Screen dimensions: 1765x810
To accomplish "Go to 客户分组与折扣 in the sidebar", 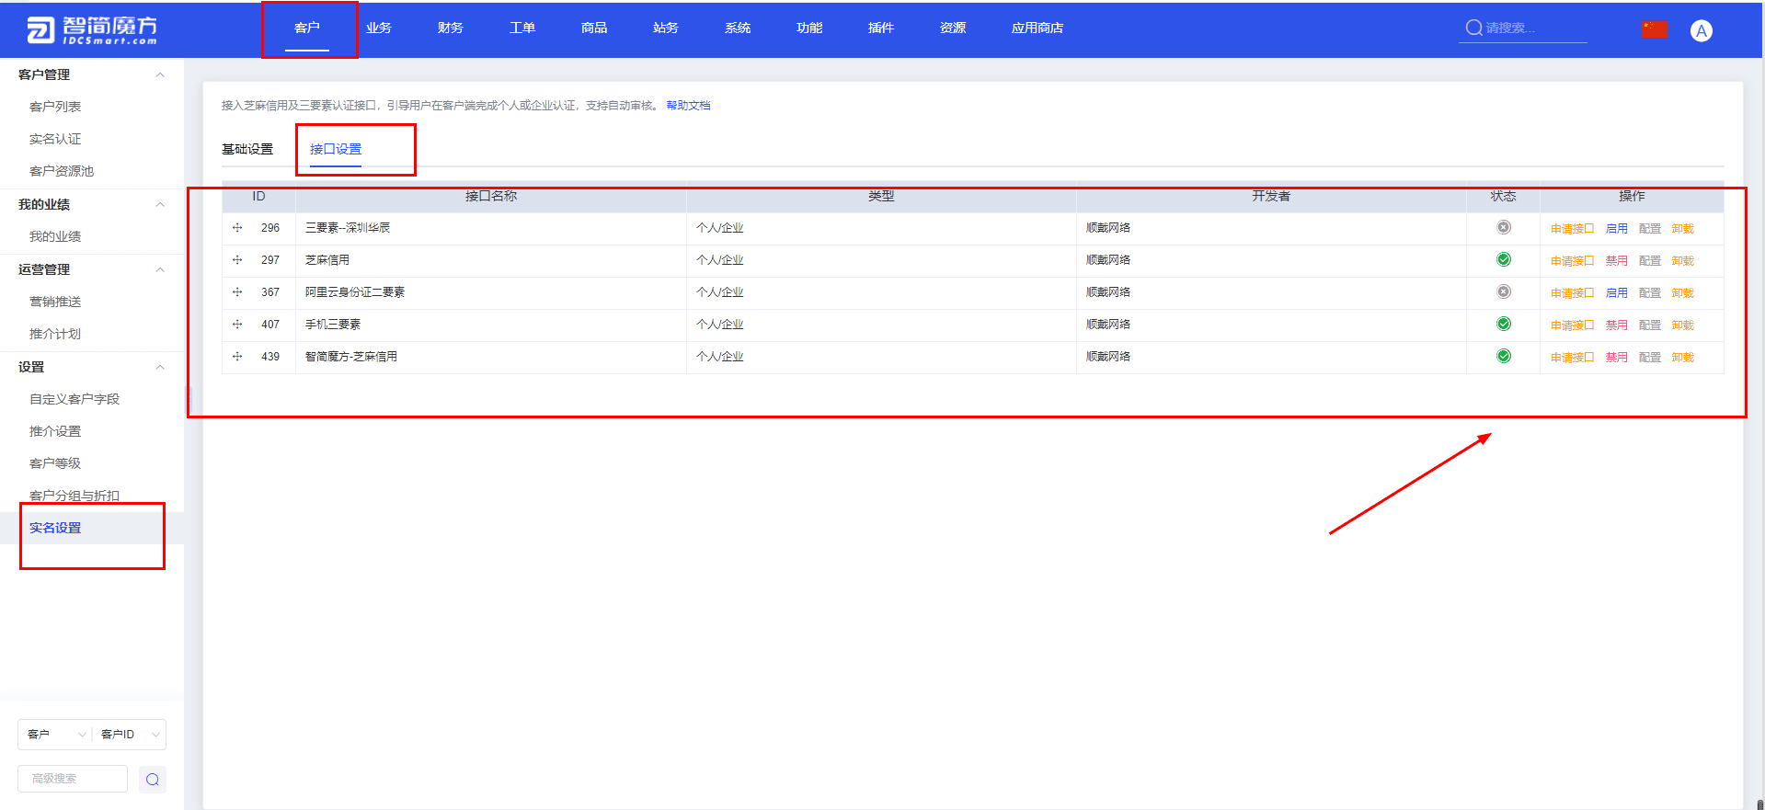I will pyautogui.click(x=74, y=496).
